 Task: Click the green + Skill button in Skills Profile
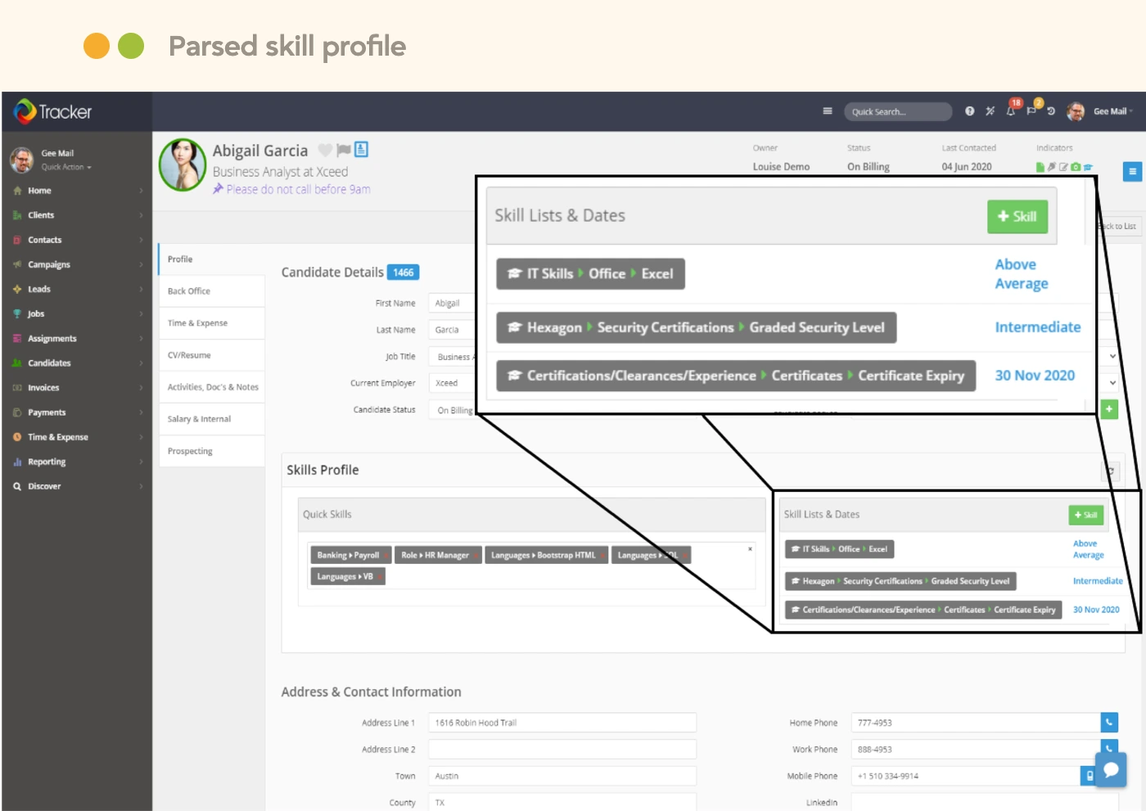click(x=1086, y=515)
